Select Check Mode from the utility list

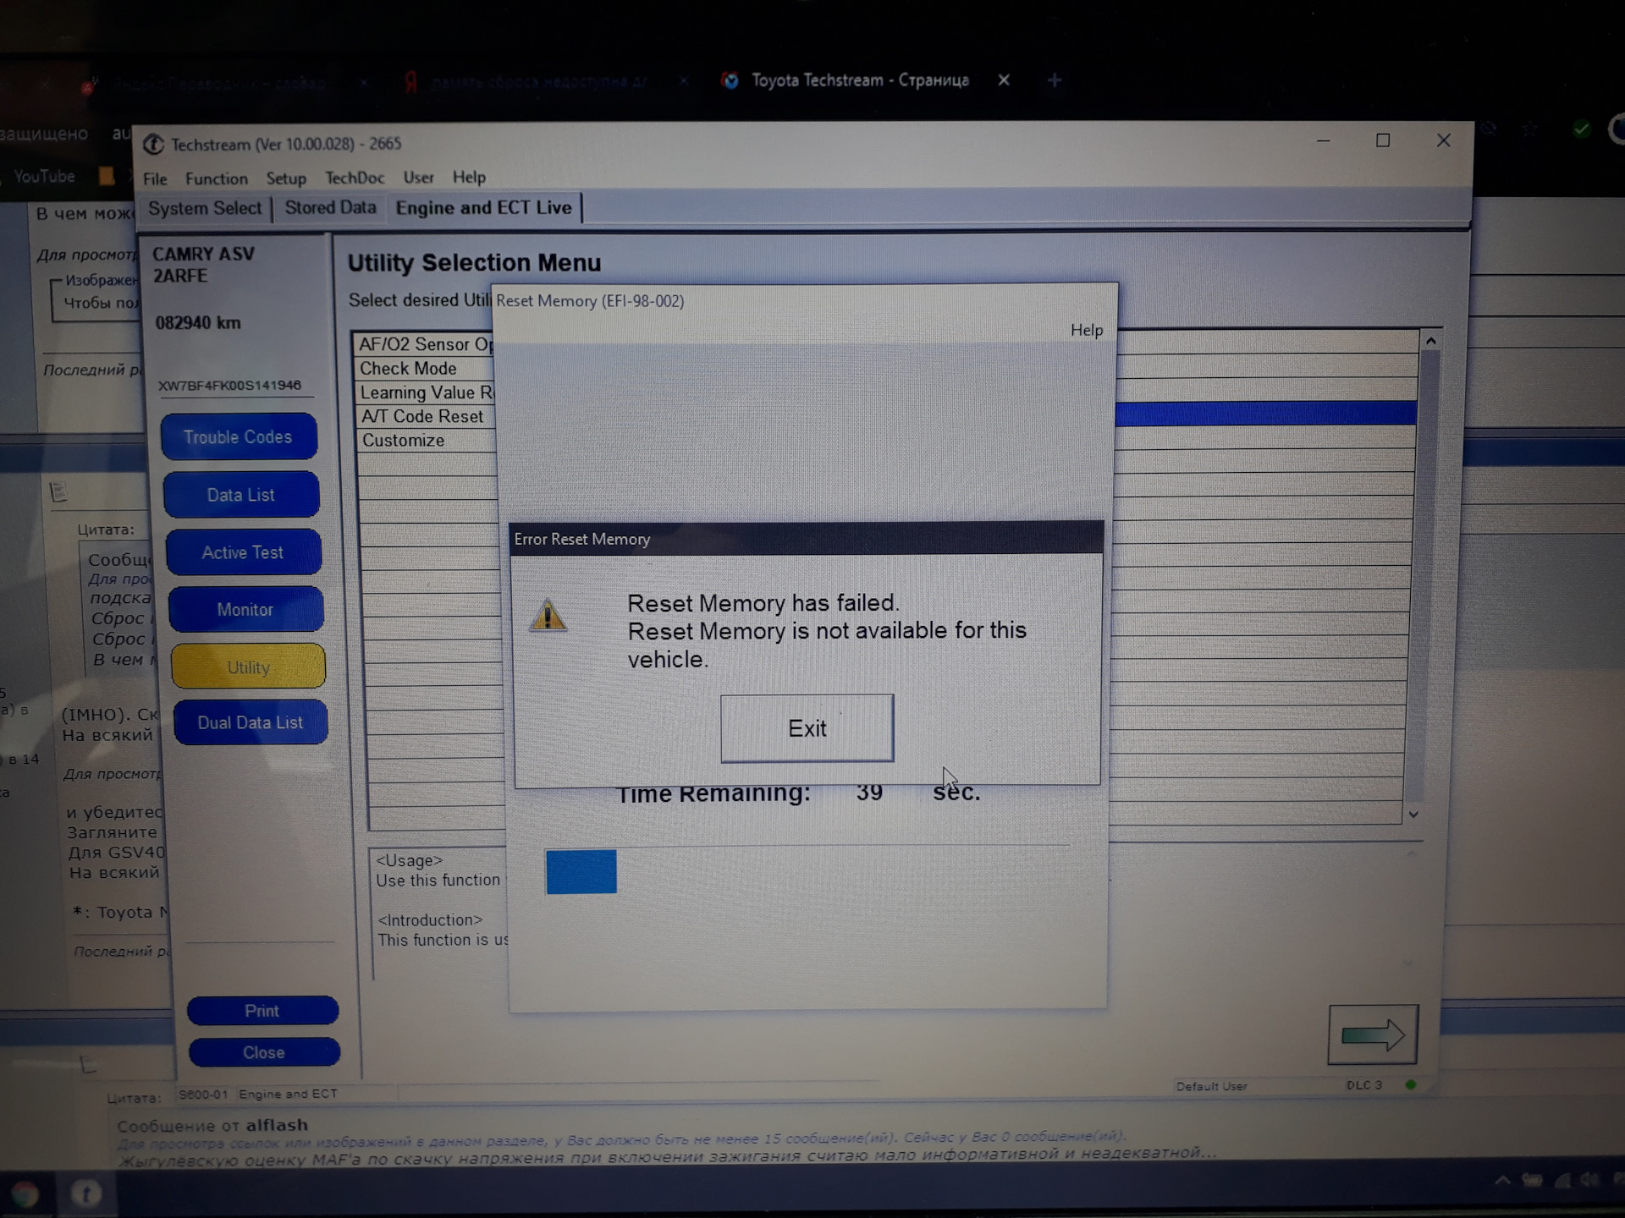408,369
